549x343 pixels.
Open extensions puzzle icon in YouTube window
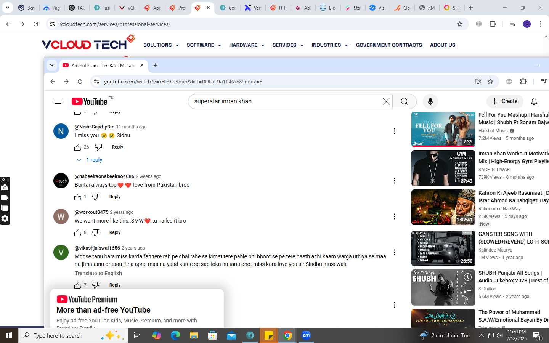(523, 82)
